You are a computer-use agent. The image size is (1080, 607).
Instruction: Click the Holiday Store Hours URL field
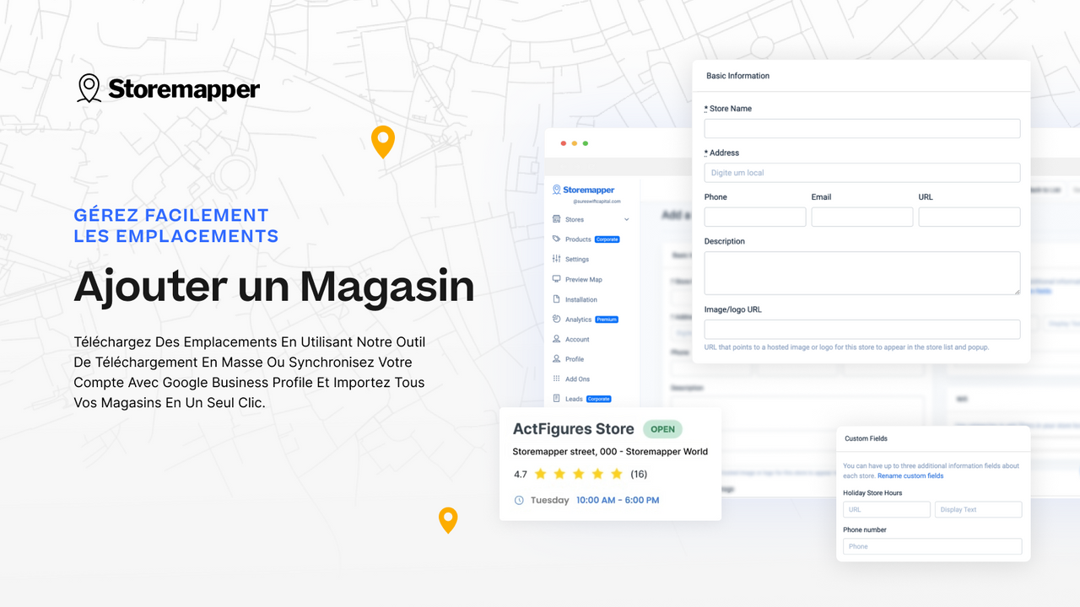pos(887,509)
